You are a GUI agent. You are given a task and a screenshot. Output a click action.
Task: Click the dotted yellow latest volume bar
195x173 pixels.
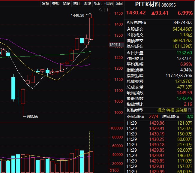91,141
